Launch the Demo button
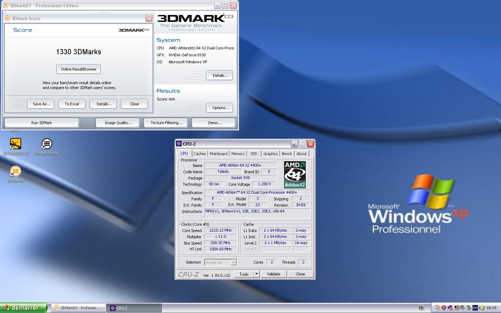The height and width of the screenshot is (313, 501). point(214,123)
